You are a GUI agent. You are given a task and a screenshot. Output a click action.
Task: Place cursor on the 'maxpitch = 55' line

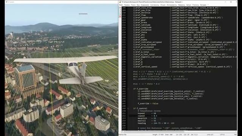(147, 118)
